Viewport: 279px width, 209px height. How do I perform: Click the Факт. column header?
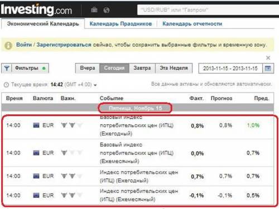[x=196, y=98]
